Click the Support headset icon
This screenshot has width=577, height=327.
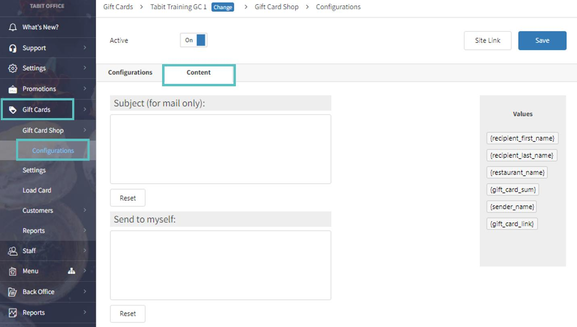point(13,48)
